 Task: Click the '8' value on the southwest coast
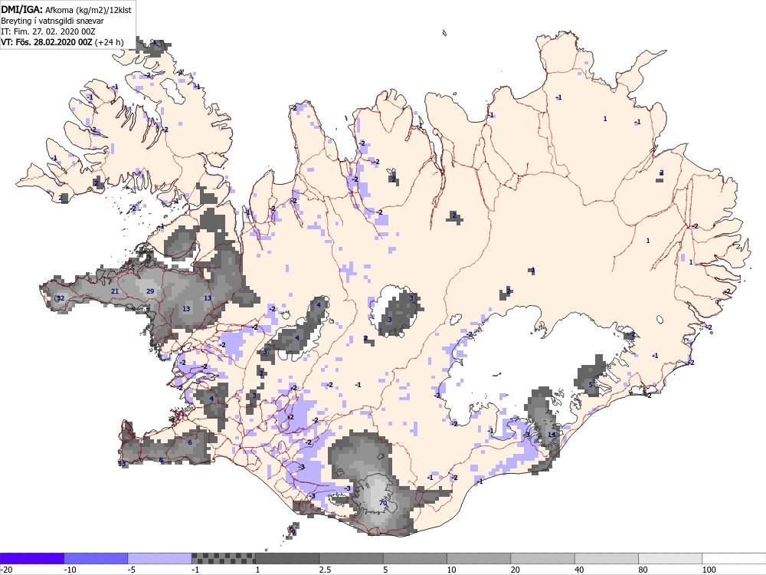(161, 460)
